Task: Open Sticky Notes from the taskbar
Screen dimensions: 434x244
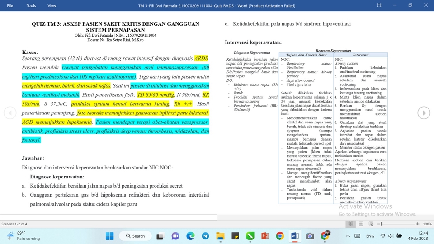Action: [235, 236]
